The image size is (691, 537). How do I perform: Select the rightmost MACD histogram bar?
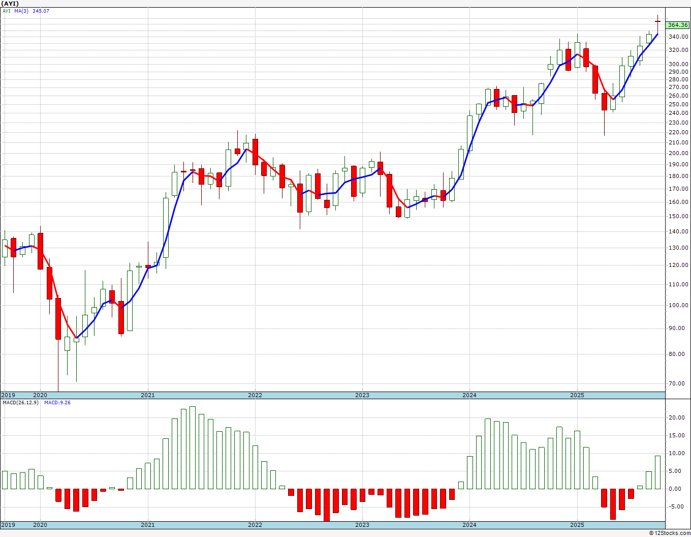pos(657,472)
